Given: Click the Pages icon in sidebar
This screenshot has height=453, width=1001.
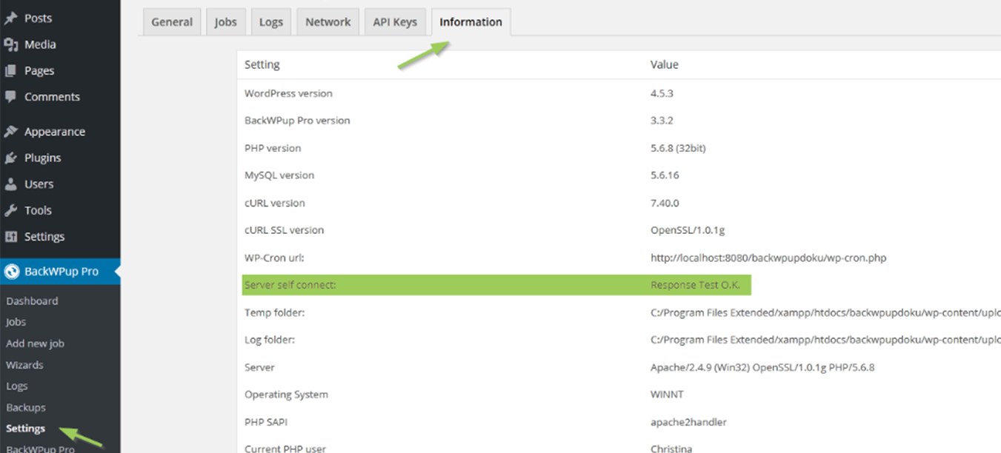Looking at the screenshot, I should [10, 70].
